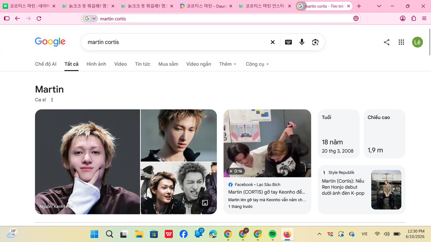Open the "Tuổi" age info card
Image resolution: width=431 pixels, height=242 pixels.
coord(339,134)
